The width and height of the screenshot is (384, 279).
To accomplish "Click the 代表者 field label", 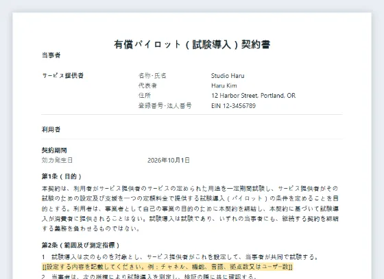I will (147, 85).
